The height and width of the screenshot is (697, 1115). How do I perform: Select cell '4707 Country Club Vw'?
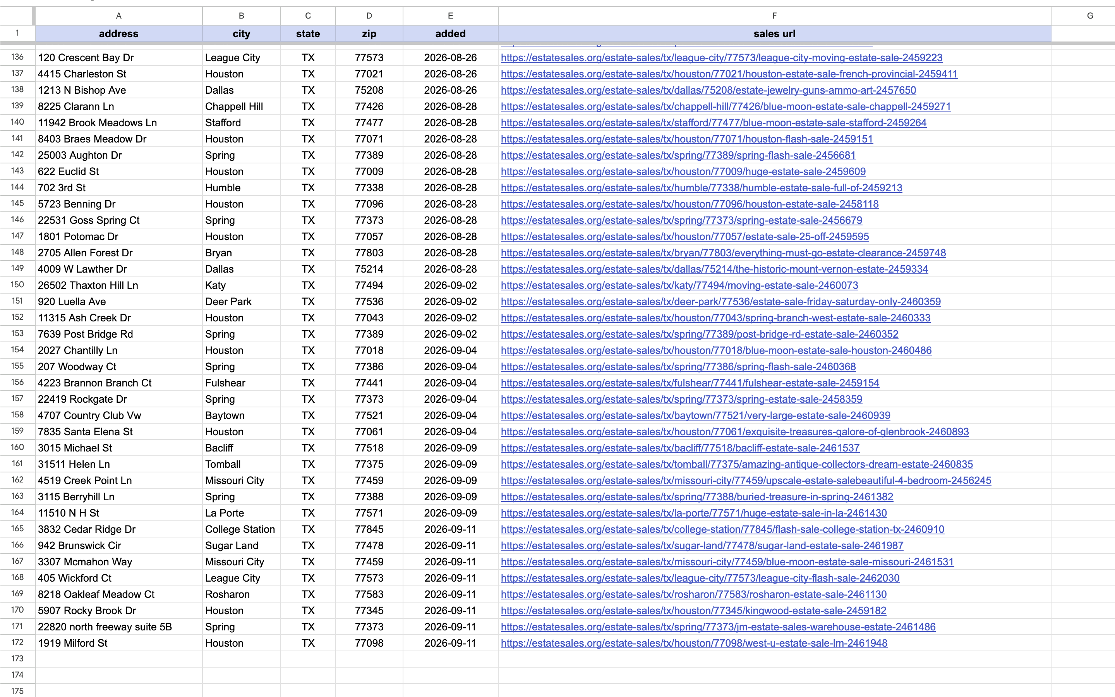point(119,415)
